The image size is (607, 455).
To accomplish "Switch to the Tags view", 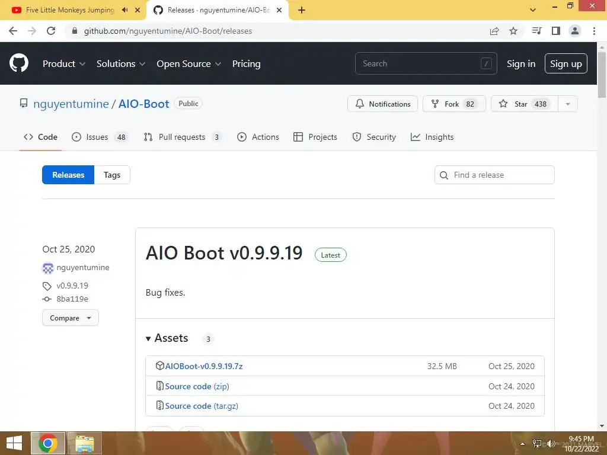I will tap(112, 175).
